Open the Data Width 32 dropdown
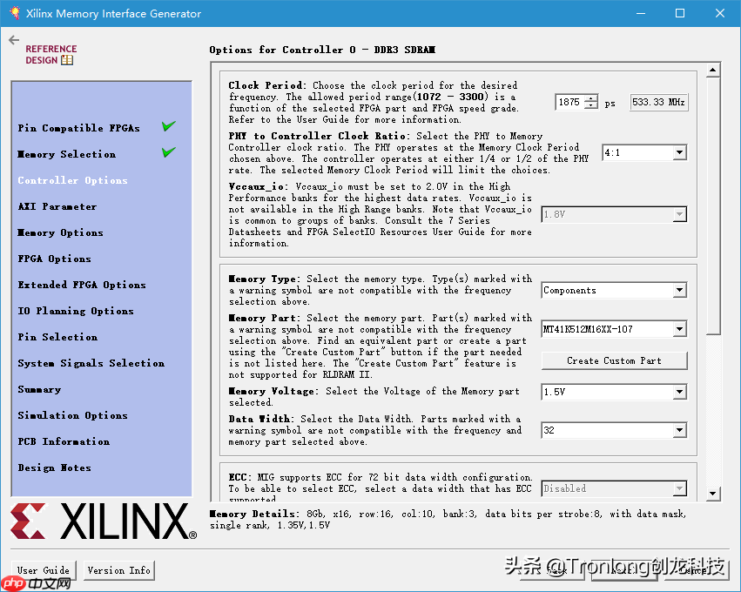 pos(614,430)
